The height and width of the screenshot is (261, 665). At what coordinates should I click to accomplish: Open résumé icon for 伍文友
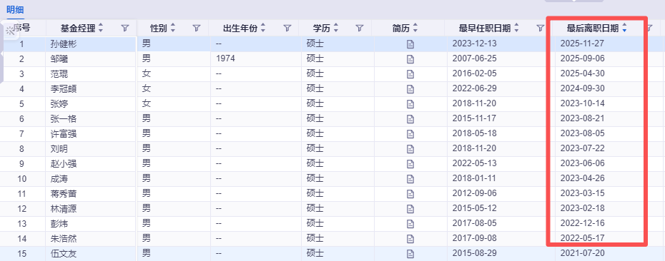(410, 254)
